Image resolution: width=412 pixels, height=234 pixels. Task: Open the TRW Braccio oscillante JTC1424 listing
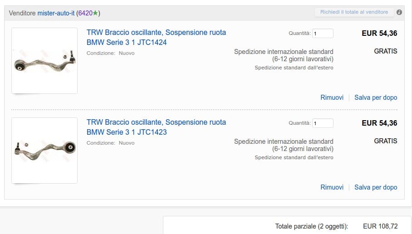(x=156, y=37)
